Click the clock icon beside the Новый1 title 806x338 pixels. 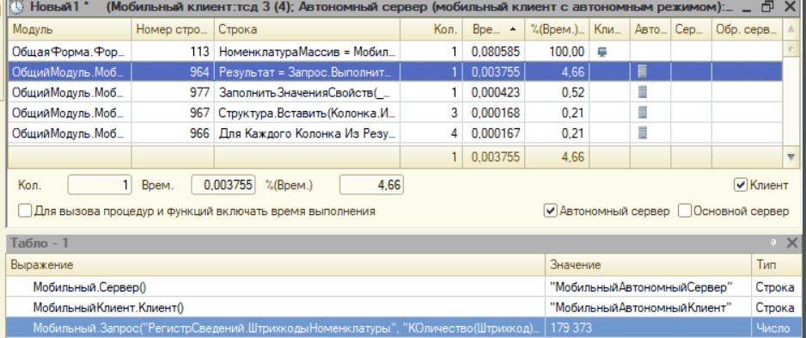(18, 7)
